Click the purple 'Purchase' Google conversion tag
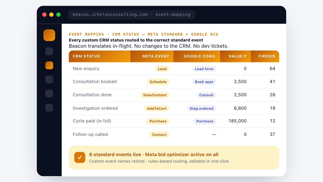Screen dimensions: 323x182 pos(205,121)
